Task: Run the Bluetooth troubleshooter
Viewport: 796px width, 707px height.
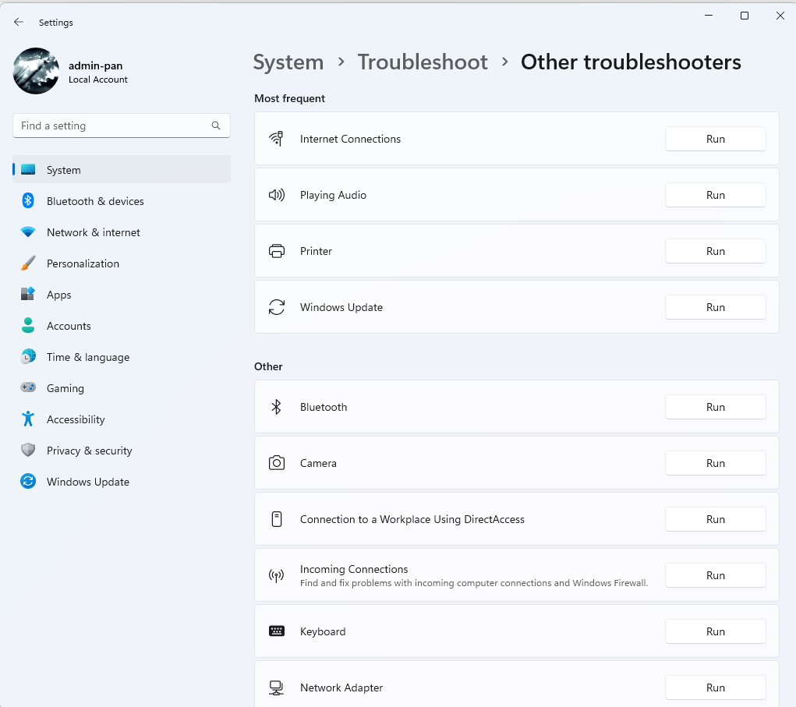Action: [715, 407]
